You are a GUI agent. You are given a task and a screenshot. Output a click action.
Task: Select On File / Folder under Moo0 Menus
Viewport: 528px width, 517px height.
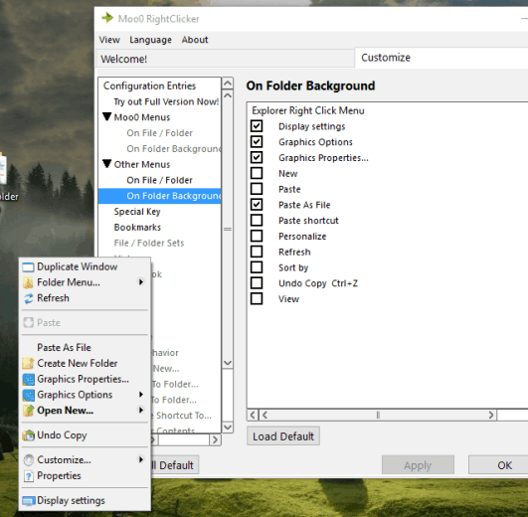click(160, 133)
